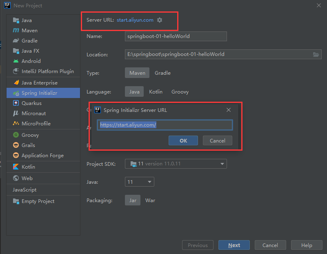
Task: Click the Quarkus icon
Action: (x=16, y=103)
